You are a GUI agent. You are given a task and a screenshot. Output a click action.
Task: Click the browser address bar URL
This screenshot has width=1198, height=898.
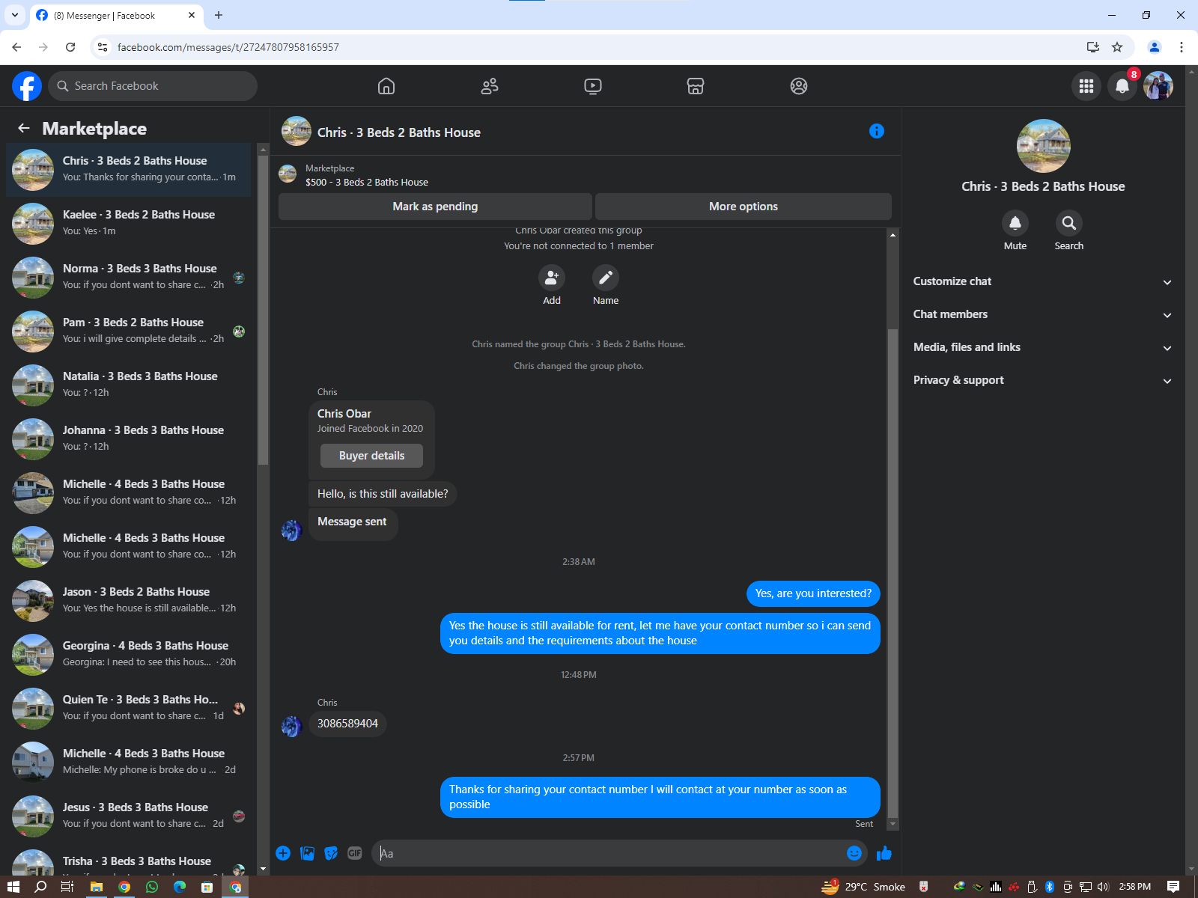tap(228, 47)
